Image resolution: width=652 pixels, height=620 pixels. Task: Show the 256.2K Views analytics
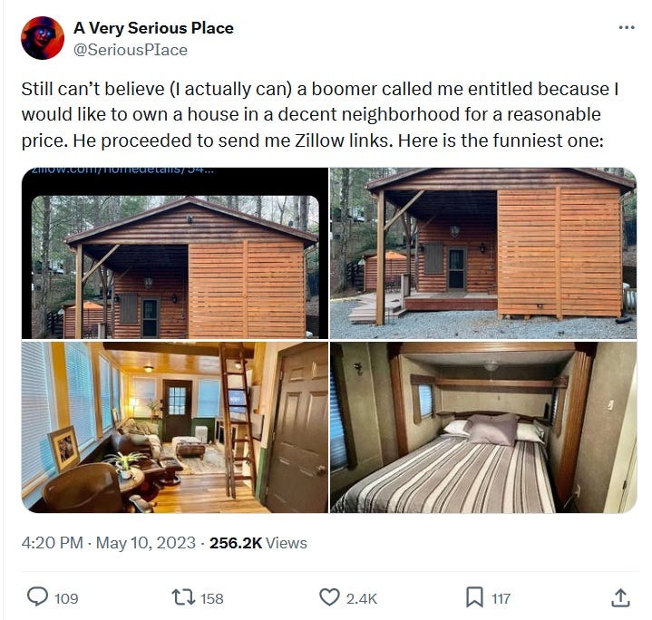click(258, 543)
